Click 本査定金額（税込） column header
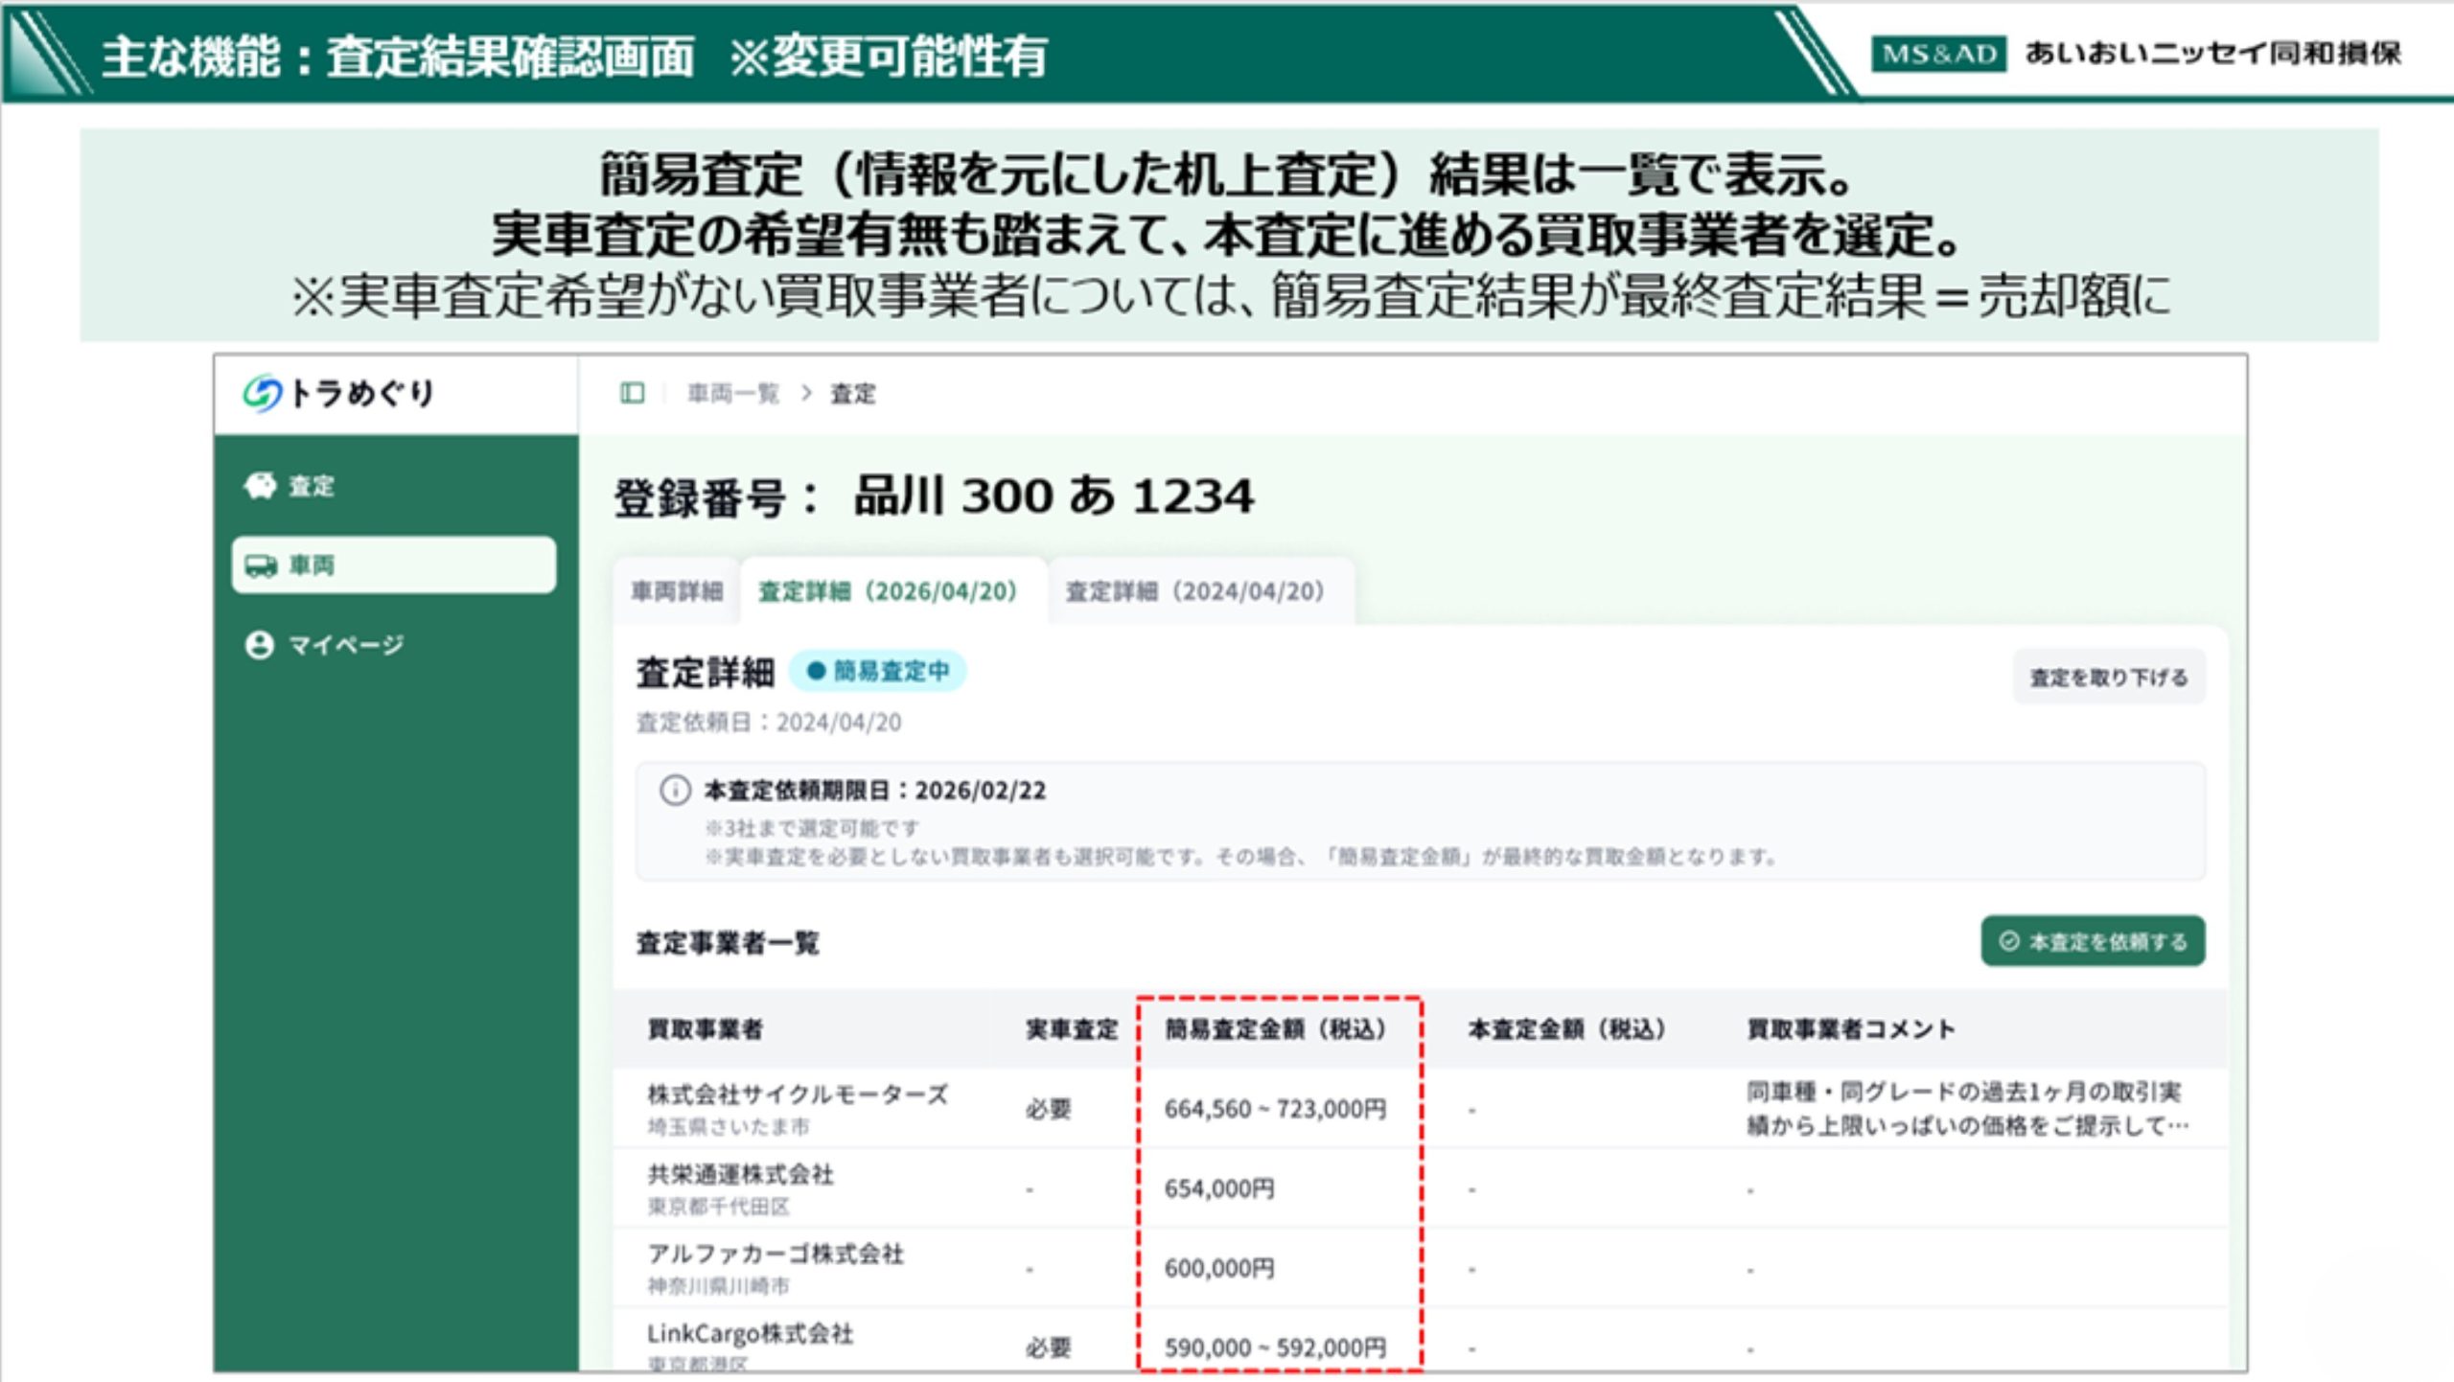This screenshot has width=2454, height=1382. point(1568,1029)
